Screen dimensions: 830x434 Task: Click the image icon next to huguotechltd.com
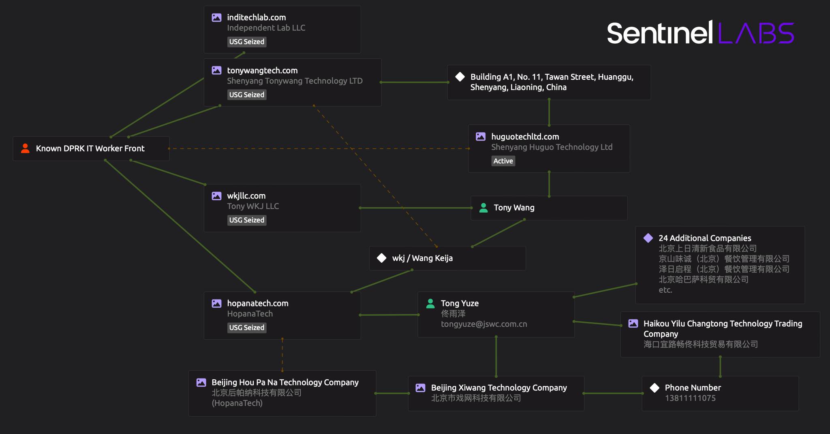pos(481,136)
